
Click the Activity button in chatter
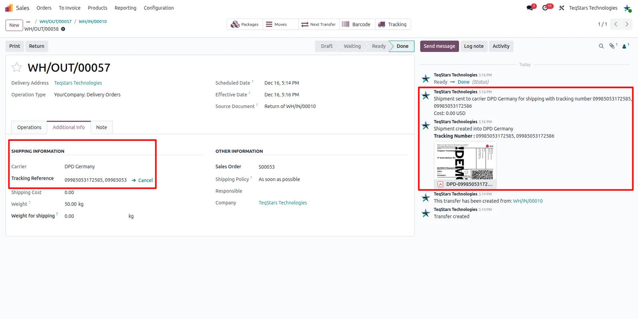click(501, 46)
